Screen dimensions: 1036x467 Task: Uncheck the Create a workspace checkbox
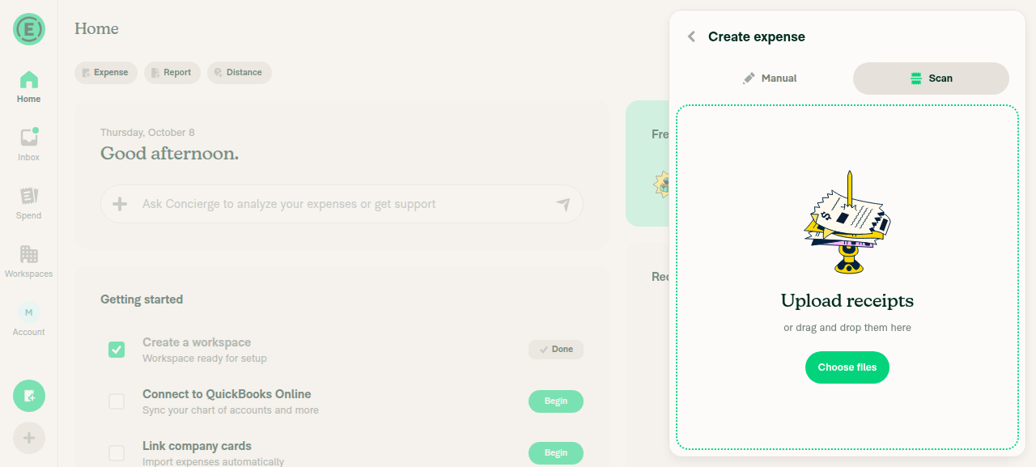117,350
